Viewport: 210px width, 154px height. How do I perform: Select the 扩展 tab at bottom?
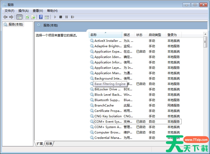[39, 144]
